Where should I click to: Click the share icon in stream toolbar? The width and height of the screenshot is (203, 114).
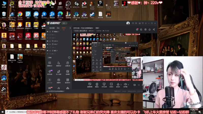tap(154, 29)
